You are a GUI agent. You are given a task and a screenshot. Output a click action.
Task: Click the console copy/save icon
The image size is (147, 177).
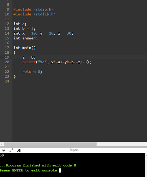coord(19,150)
